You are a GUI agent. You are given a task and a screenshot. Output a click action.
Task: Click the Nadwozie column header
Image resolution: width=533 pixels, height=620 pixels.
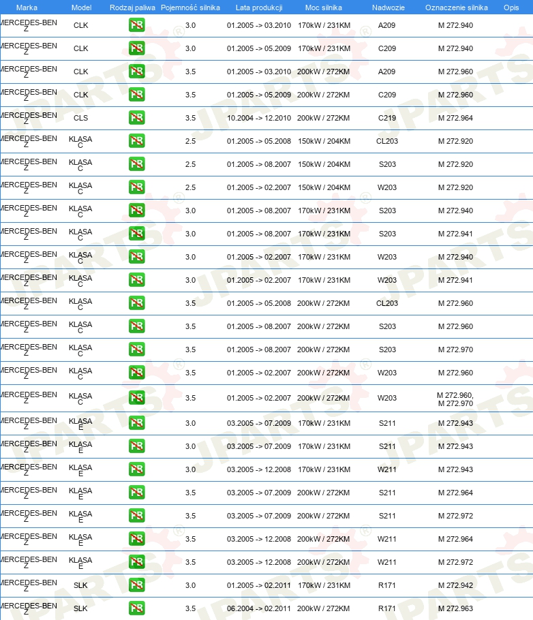coord(389,7)
